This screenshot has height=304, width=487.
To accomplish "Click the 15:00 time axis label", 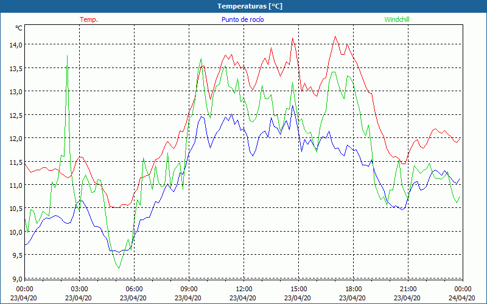I will (298, 289).
